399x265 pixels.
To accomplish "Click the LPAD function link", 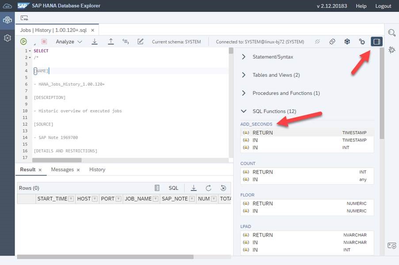I will point(246,227).
